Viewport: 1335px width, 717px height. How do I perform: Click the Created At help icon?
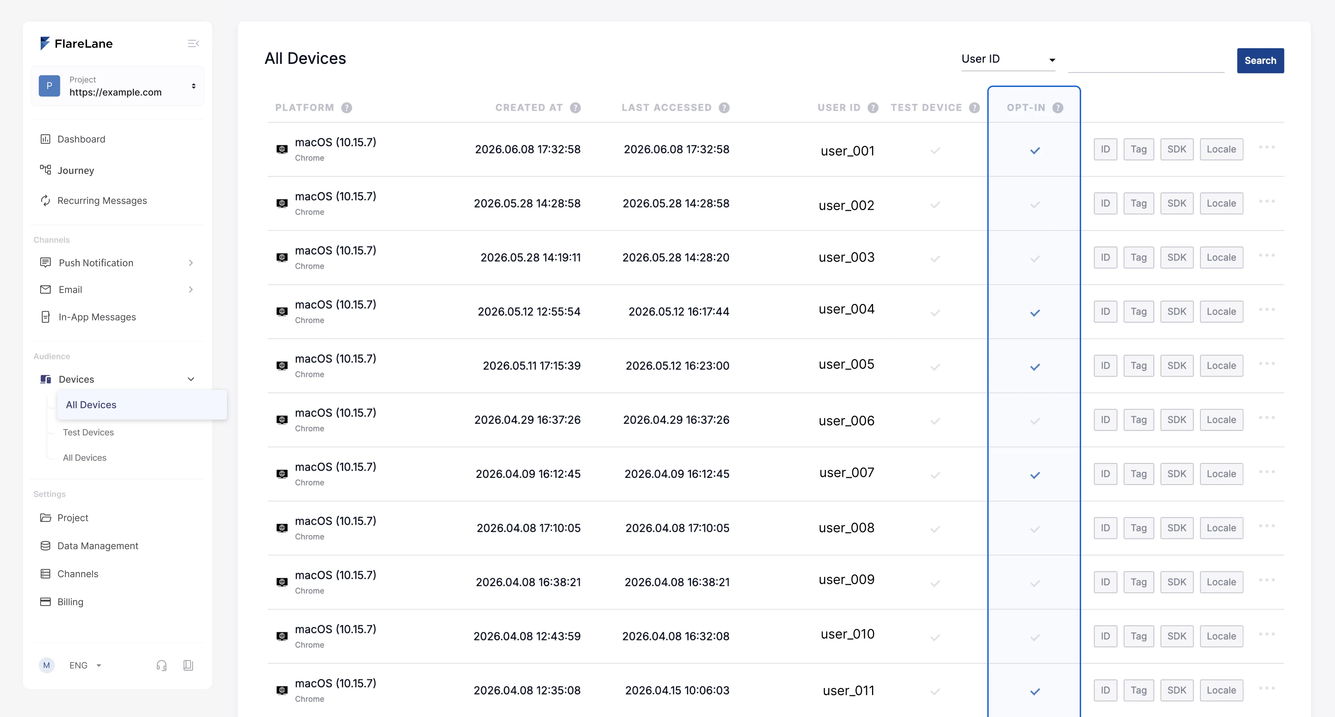tap(575, 108)
